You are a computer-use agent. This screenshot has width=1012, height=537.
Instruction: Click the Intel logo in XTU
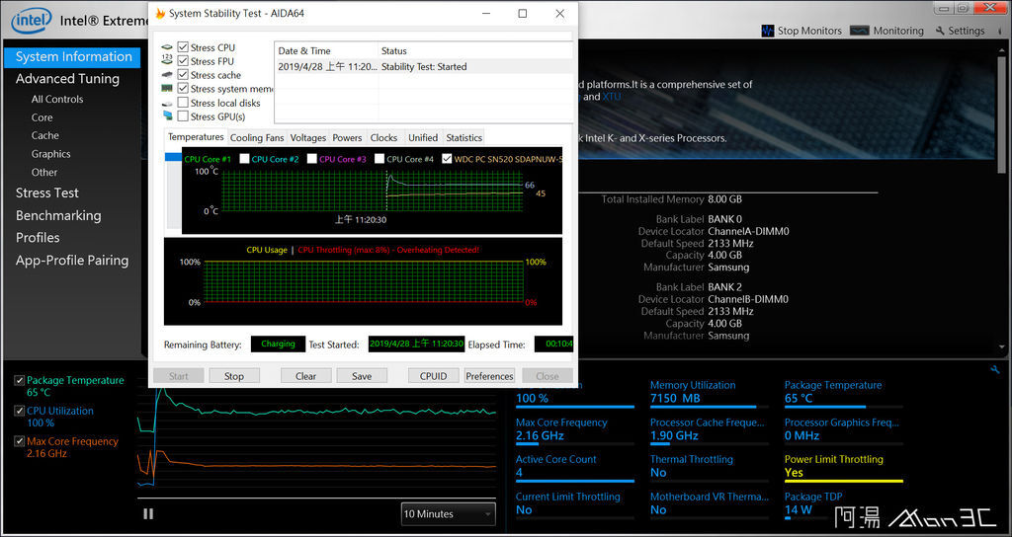pyautogui.click(x=31, y=21)
